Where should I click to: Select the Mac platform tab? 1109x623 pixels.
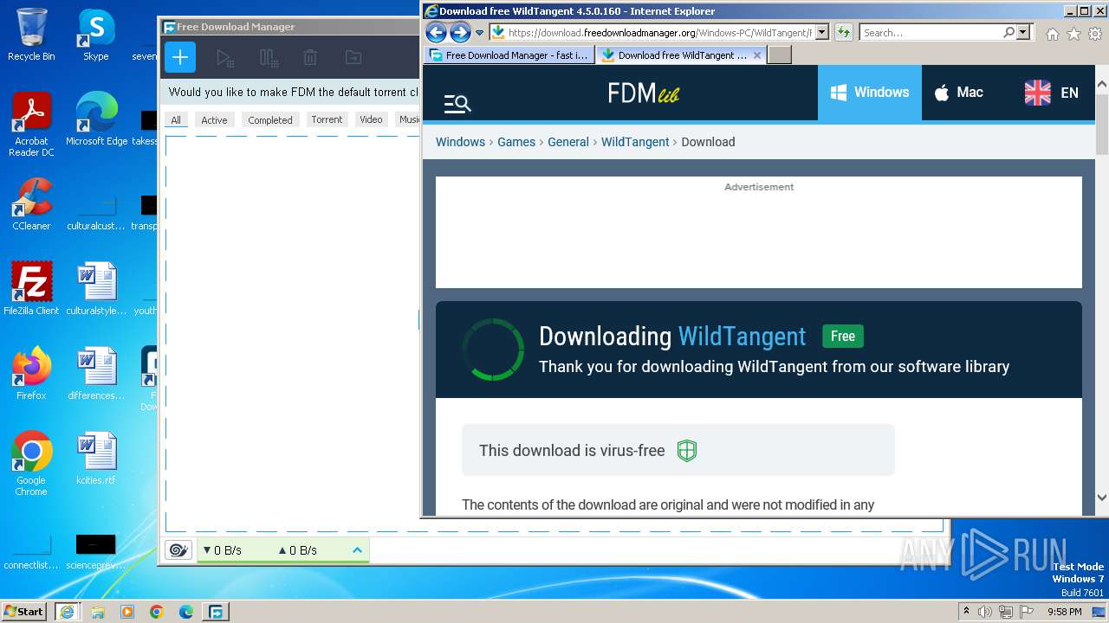click(958, 93)
